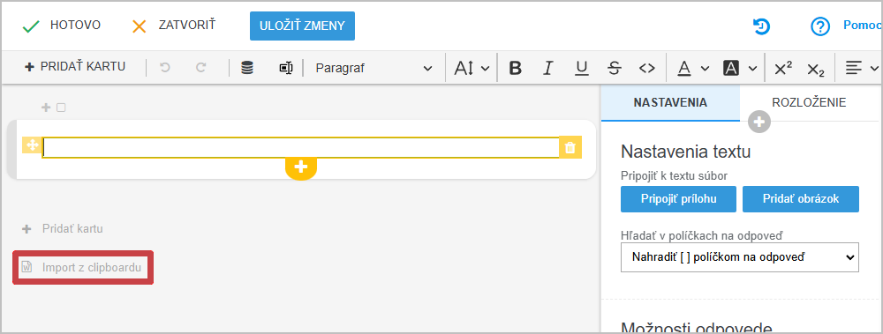Open 'Nahradiť [ ] políčkom na odpoveď' select
The width and height of the screenshot is (883, 334).
739,257
